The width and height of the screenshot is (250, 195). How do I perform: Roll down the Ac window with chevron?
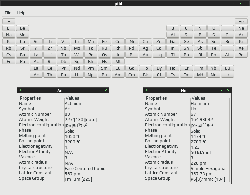99,90
